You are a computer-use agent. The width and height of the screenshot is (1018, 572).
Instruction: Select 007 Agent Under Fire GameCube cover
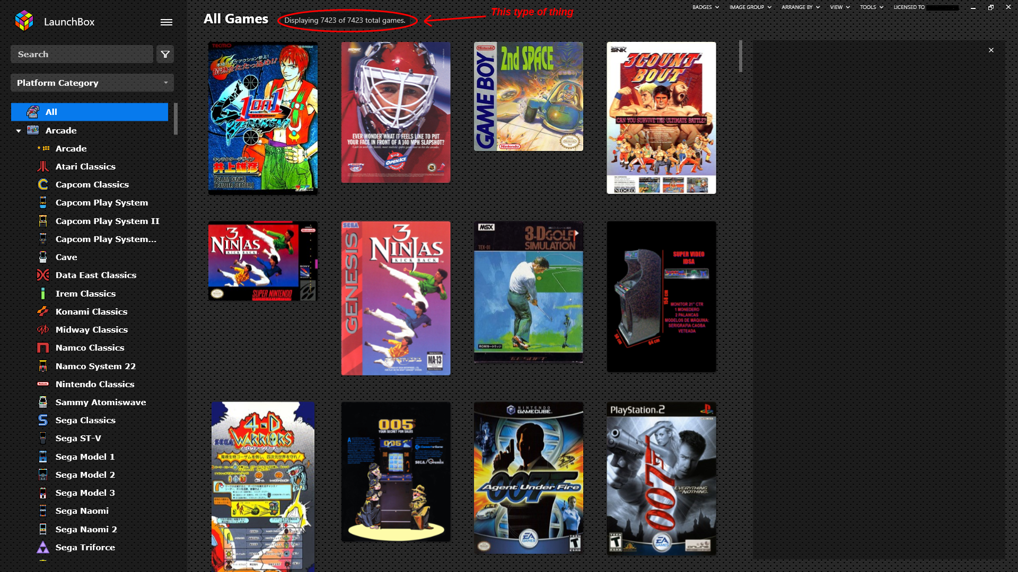529,478
